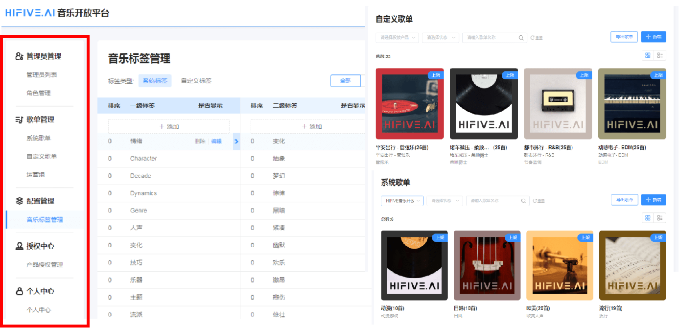Click 添加 under the 一级标签 column
The height and width of the screenshot is (328, 679).
[x=169, y=126]
